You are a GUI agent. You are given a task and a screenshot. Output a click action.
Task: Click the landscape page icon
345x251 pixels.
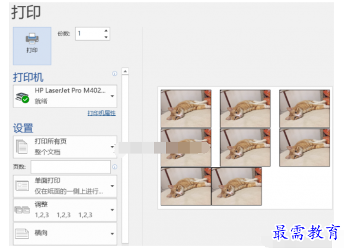[22, 233]
